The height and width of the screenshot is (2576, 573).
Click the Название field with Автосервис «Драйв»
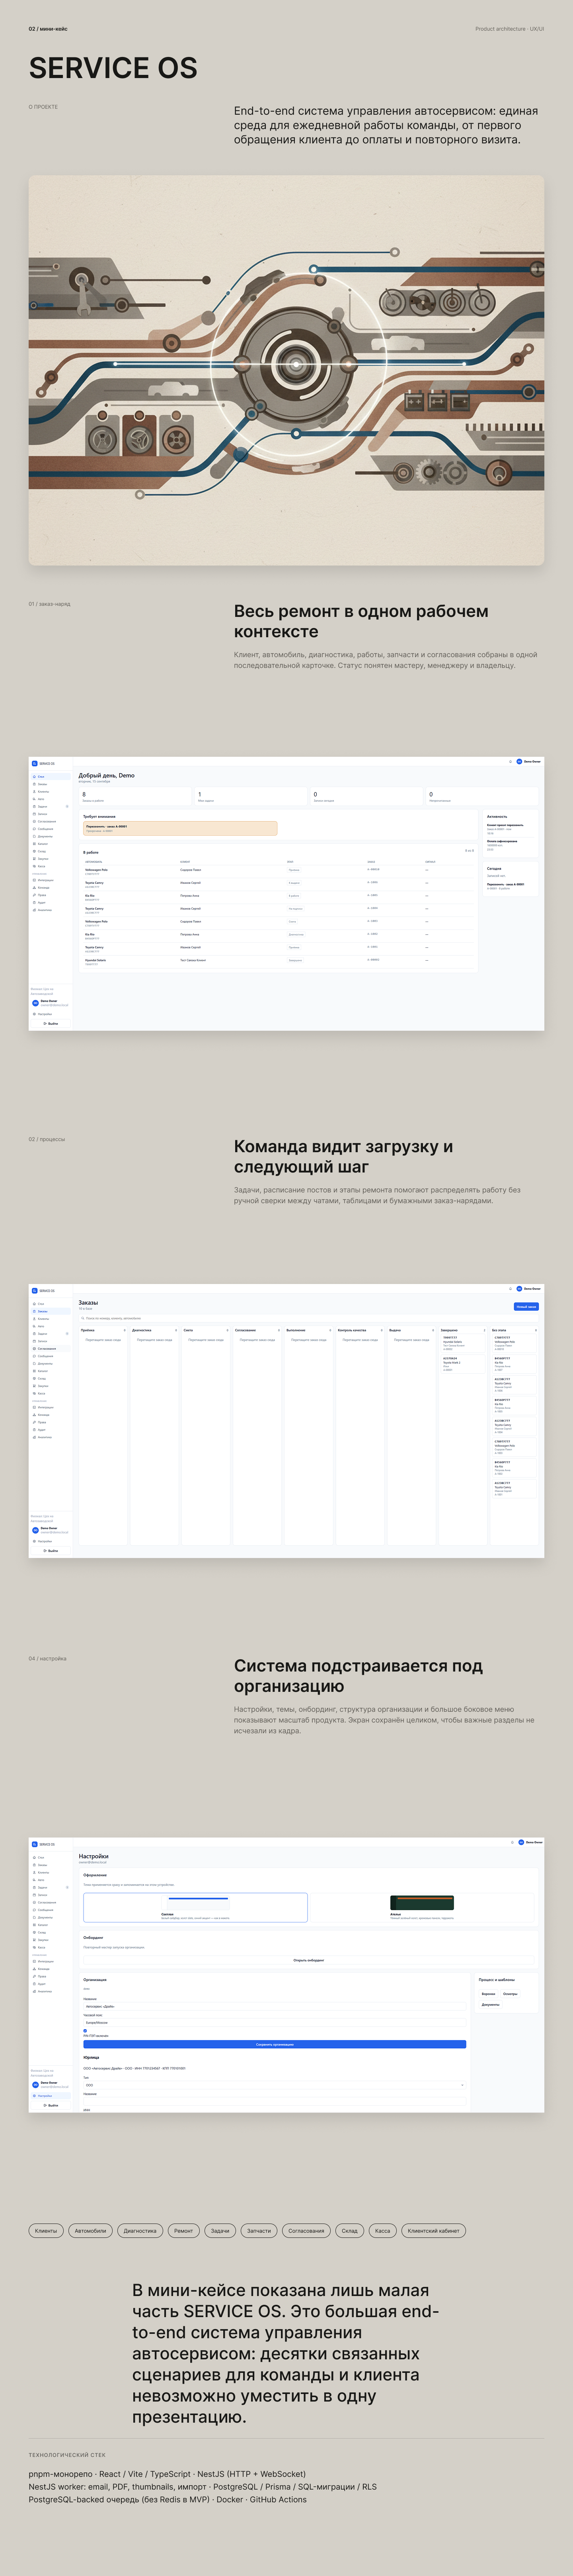pyautogui.click(x=275, y=2007)
